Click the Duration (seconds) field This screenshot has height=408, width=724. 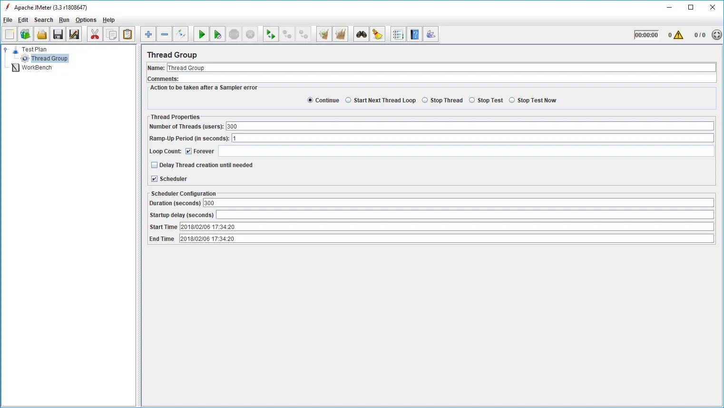458,203
